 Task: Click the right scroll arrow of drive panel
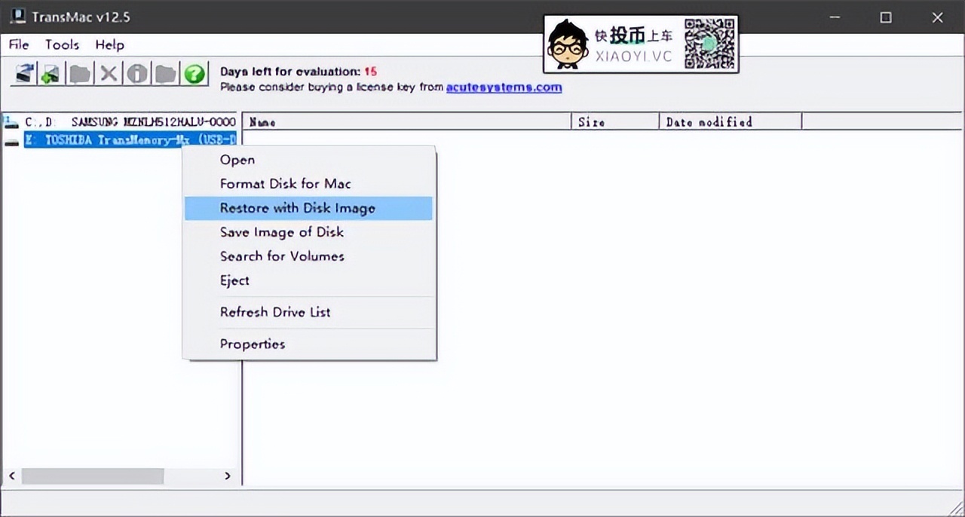tap(228, 476)
